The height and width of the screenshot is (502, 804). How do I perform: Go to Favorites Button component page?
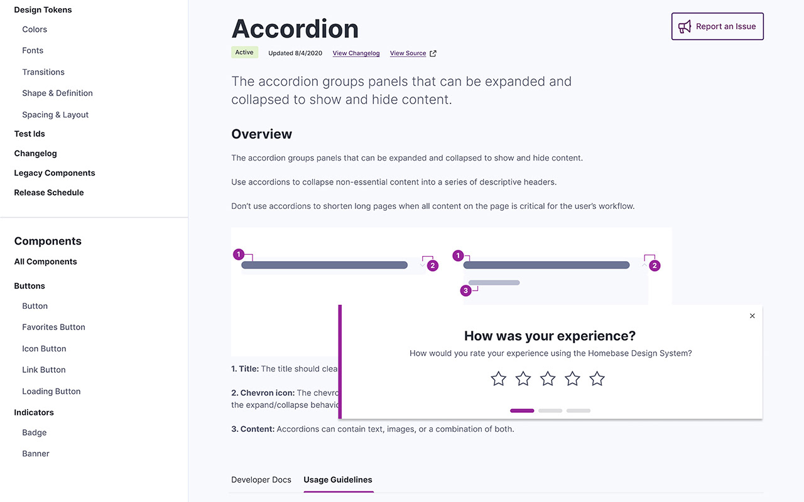coord(53,327)
